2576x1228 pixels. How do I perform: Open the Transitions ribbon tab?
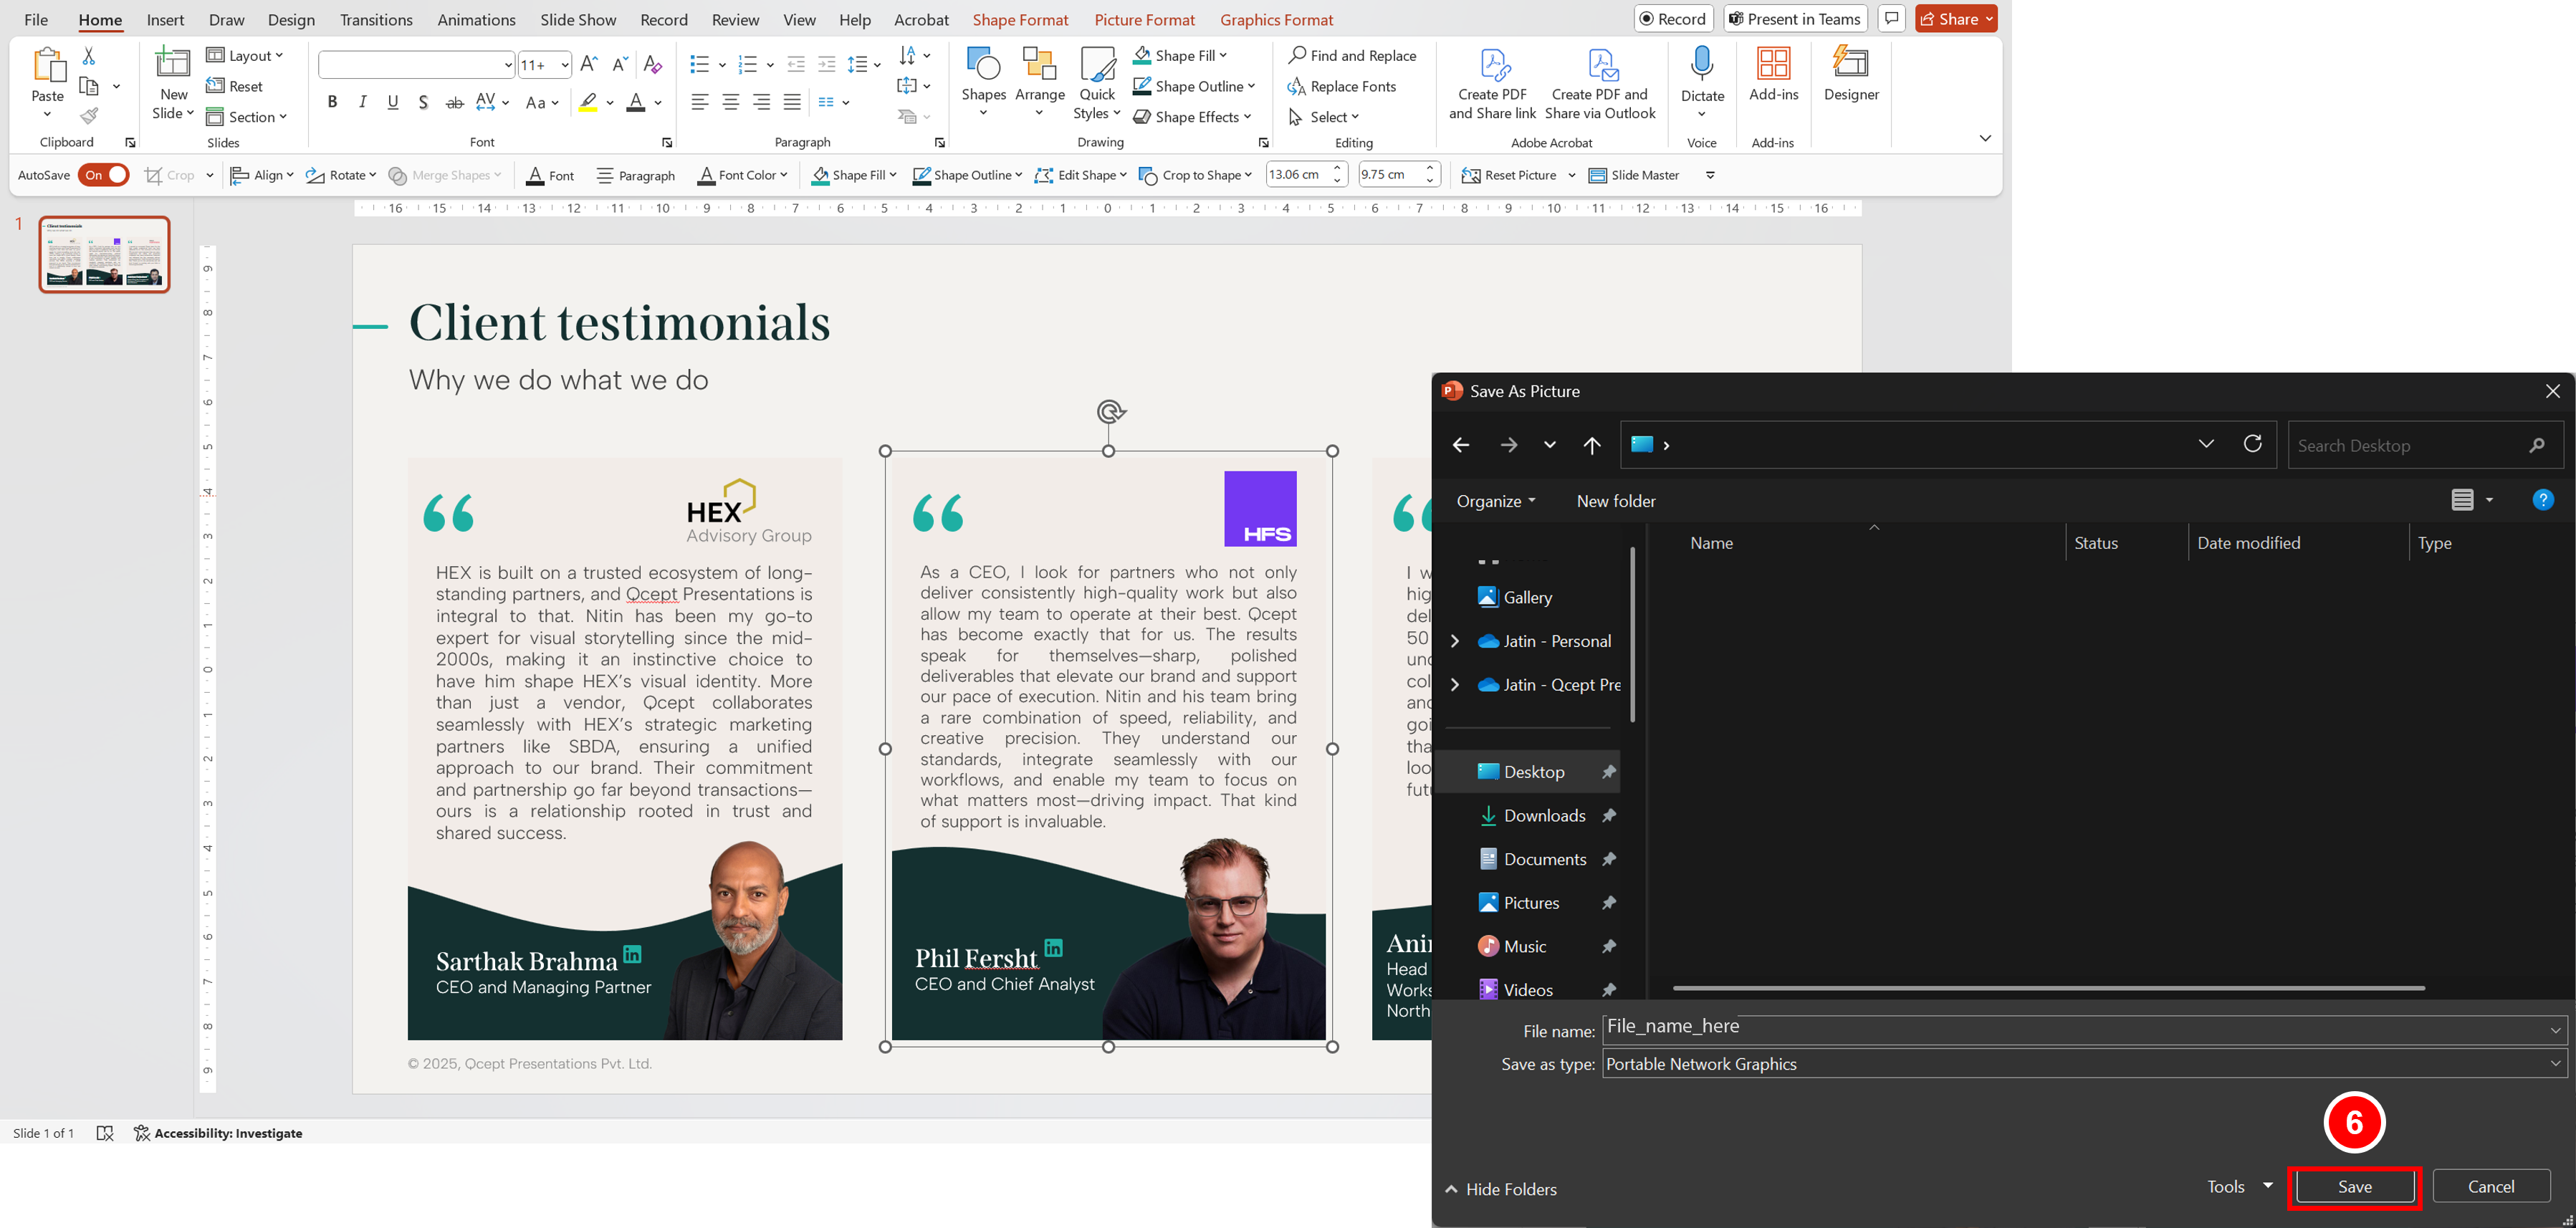[376, 20]
